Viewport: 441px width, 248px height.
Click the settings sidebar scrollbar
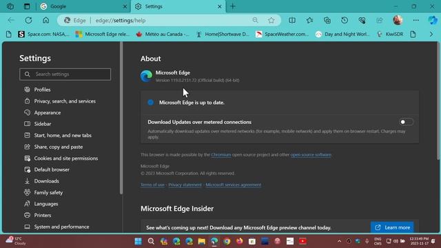[x=121, y=118]
